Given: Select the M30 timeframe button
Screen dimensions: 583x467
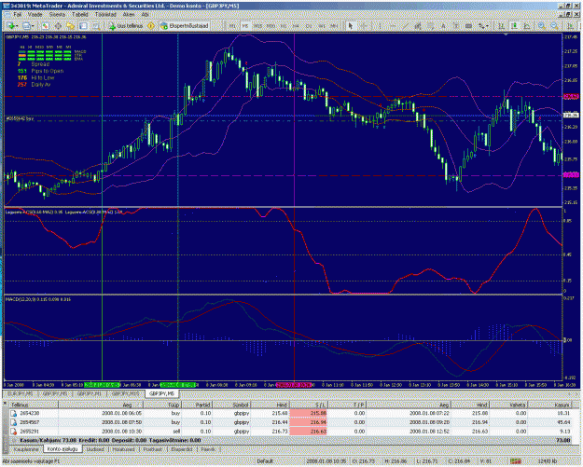Looking at the screenshot, I should tap(271, 26).
